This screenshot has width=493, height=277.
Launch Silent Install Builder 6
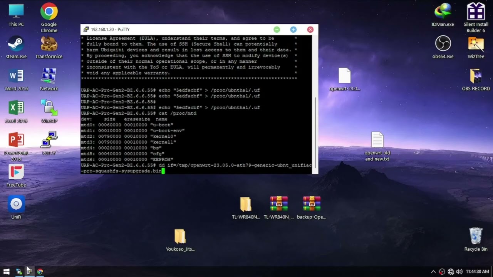tap(476, 18)
